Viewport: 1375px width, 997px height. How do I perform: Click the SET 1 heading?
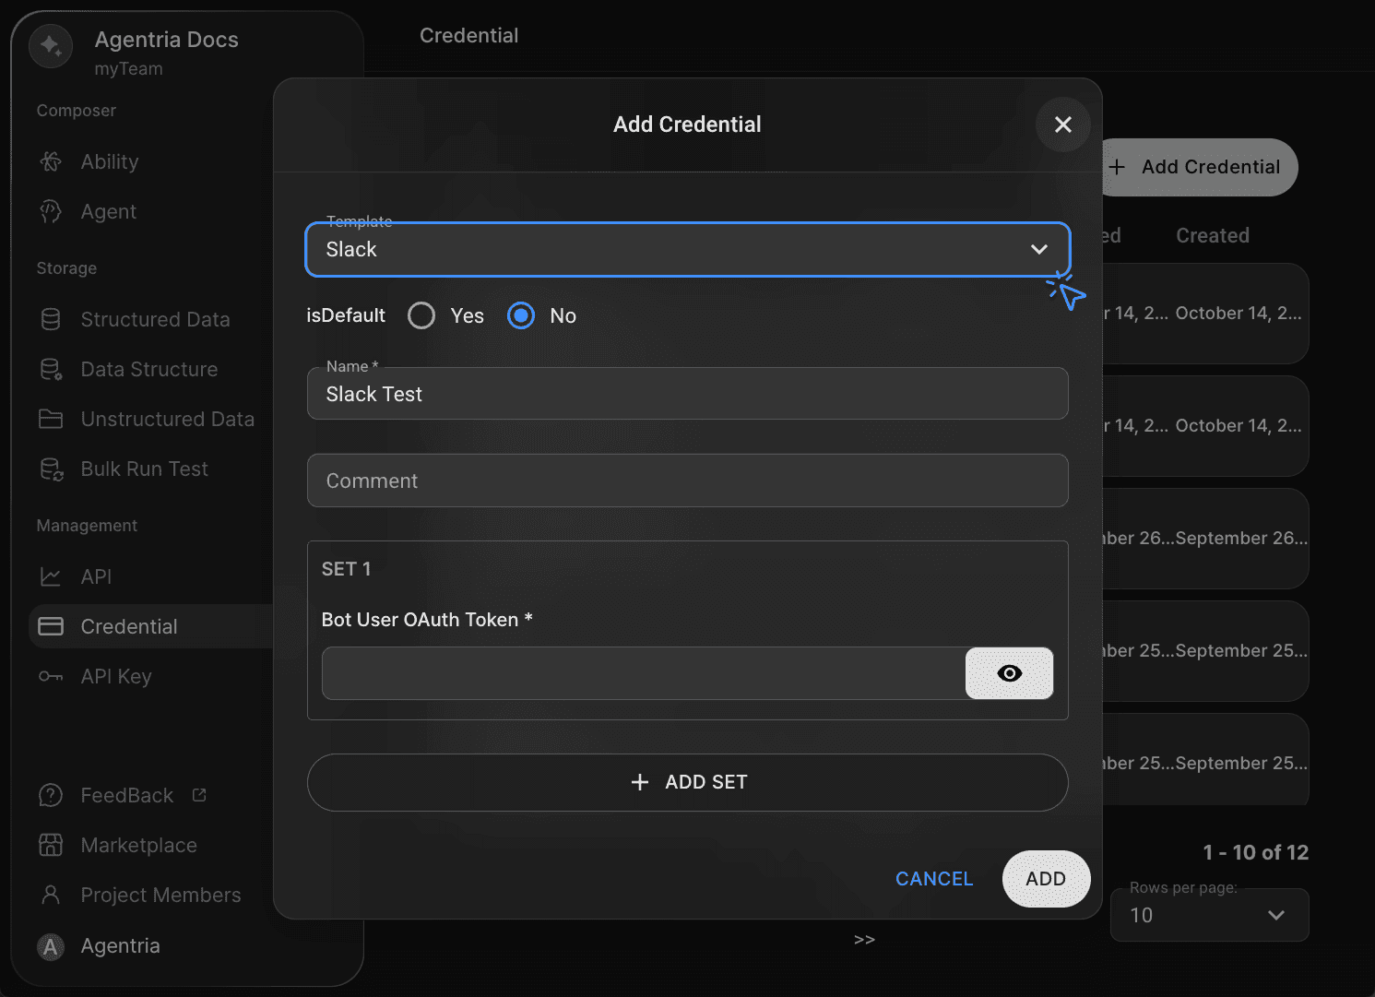click(x=346, y=569)
